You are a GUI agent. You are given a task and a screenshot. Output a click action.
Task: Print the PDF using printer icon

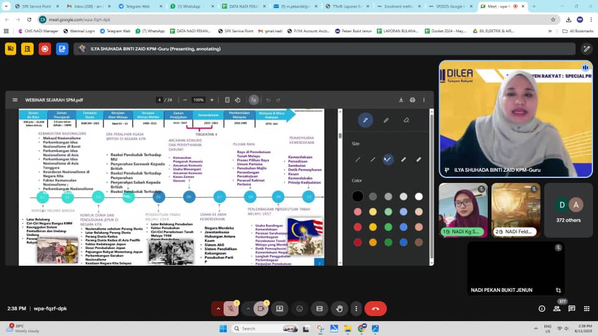(412, 100)
